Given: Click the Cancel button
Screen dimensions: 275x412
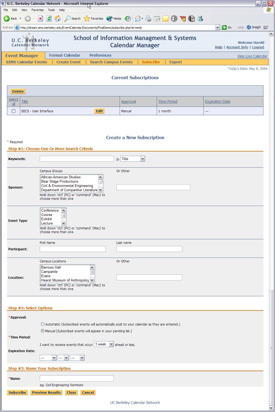Looking at the screenshot, I should tap(88, 392).
